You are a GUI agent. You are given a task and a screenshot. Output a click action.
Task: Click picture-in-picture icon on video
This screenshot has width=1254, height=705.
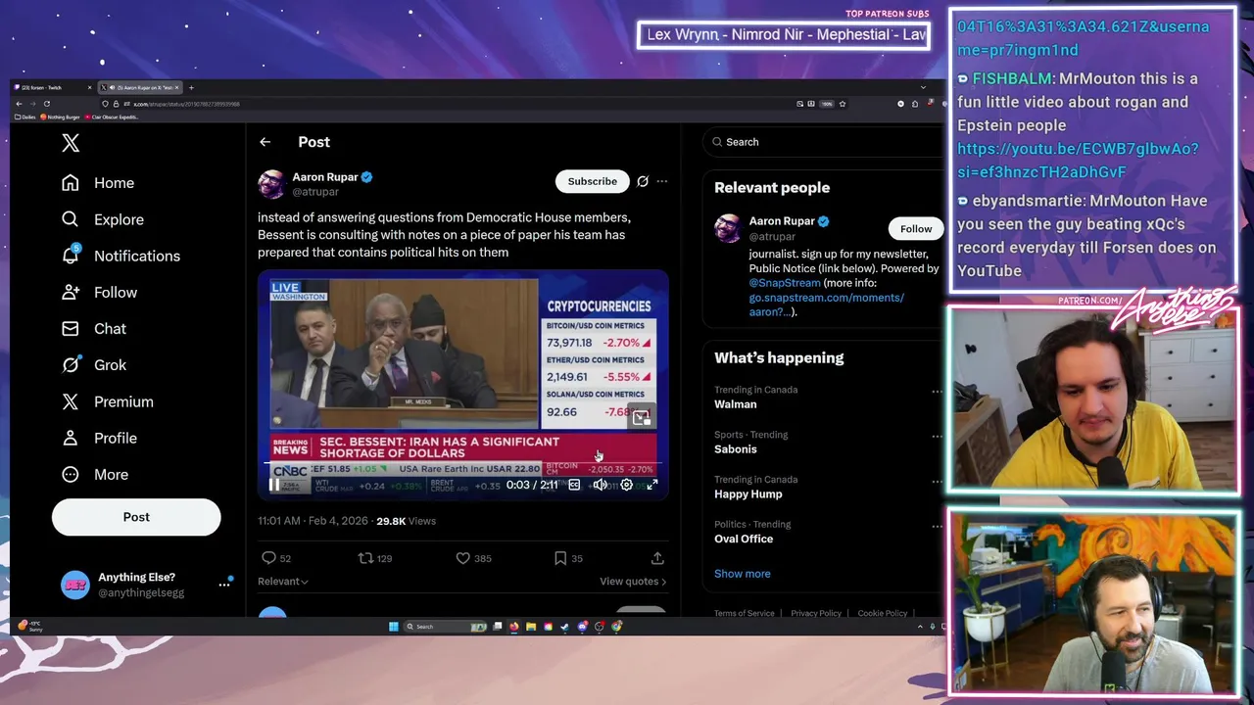pyautogui.click(x=641, y=418)
